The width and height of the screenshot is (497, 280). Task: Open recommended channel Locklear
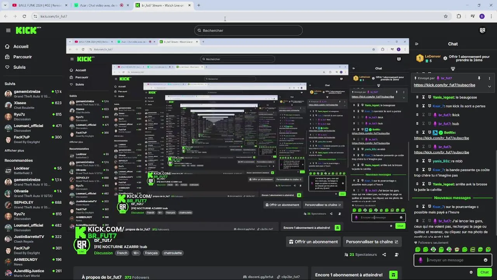point(33,170)
